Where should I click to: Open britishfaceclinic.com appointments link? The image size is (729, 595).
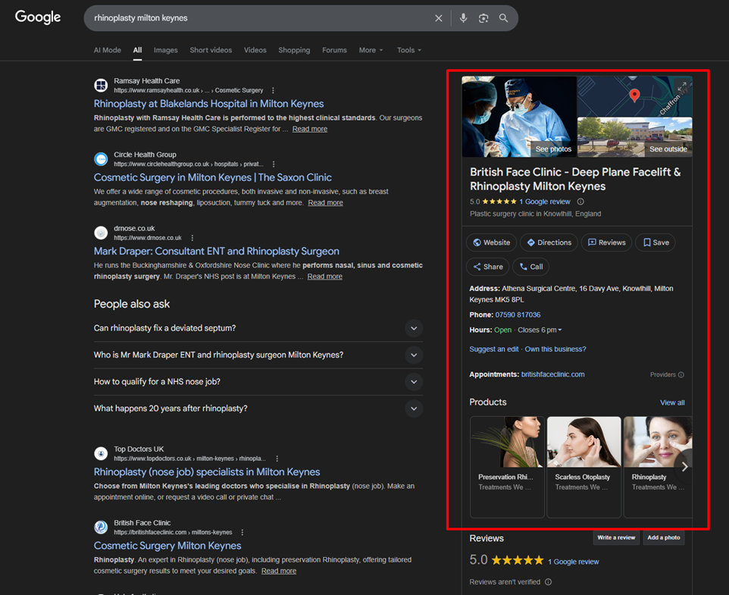552,374
